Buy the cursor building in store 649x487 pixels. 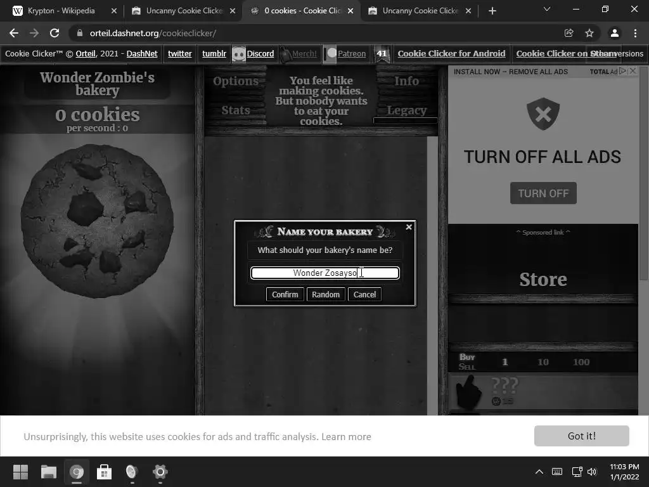(543, 391)
